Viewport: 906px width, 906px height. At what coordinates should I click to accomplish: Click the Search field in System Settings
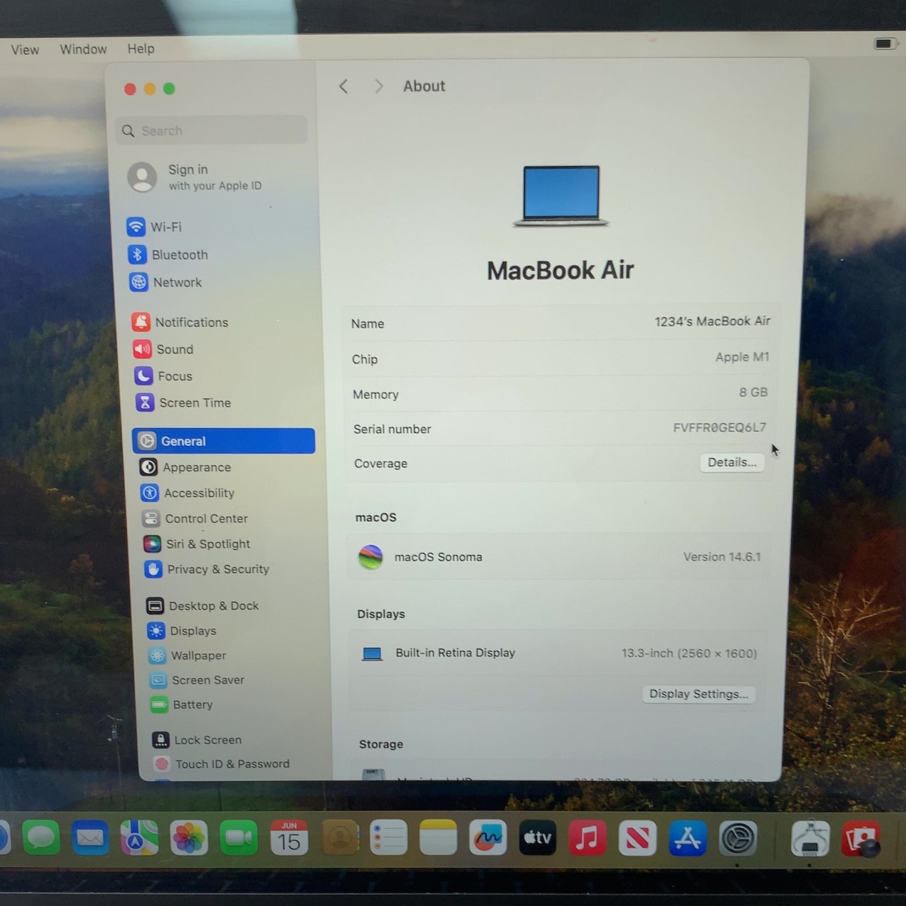click(x=211, y=130)
